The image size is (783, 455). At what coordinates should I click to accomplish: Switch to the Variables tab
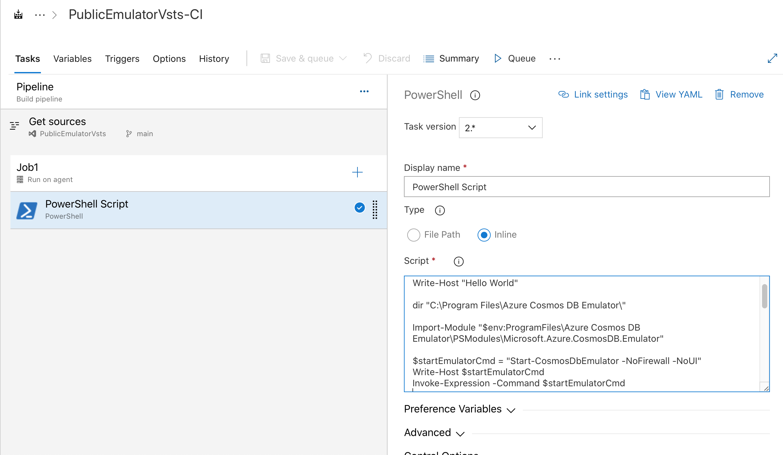72,58
